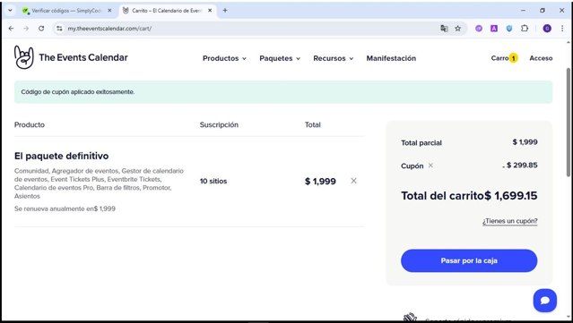Viewport: 573px width, 323px height.
Task: Minimize the browser window
Action: point(524,11)
